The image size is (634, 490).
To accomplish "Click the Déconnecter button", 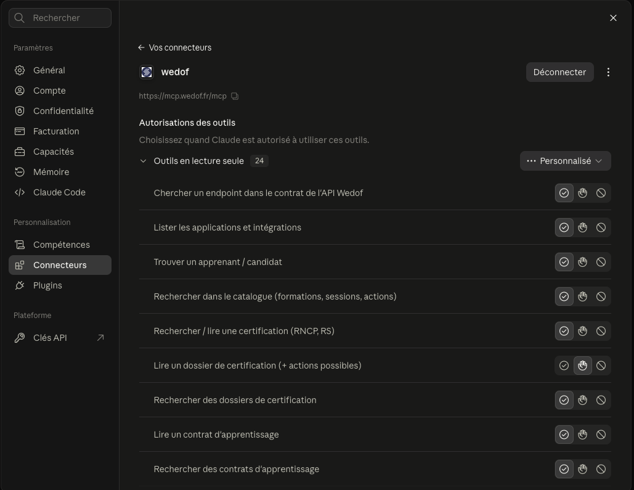I will click(559, 72).
